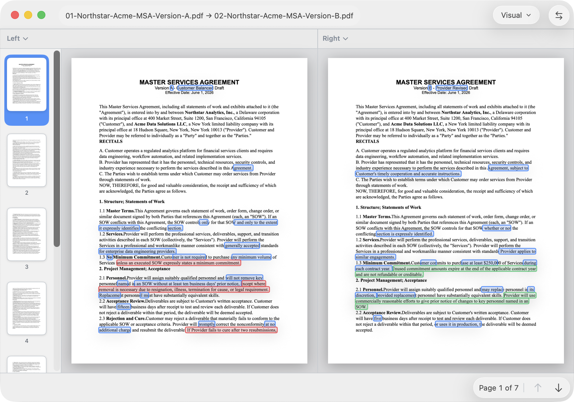574x402 pixels.
Task: Click 'any minimum volume' highlight on left
Action: click(x=251, y=257)
